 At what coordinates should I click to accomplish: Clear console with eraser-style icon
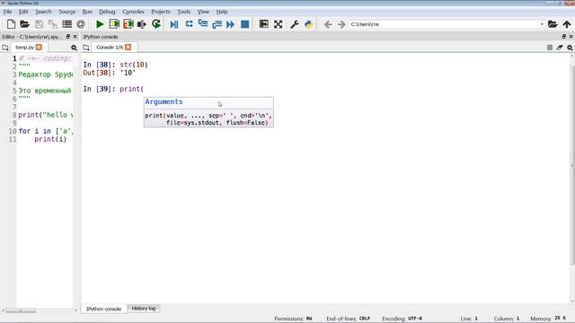[x=559, y=48]
